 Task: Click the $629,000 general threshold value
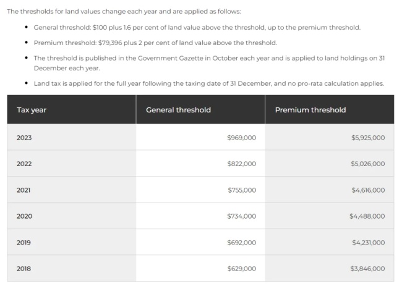point(241,269)
